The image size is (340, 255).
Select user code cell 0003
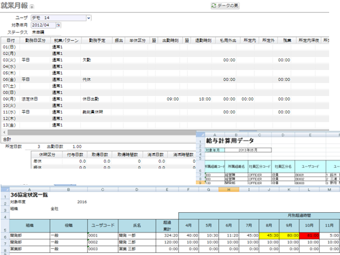pos(103,249)
